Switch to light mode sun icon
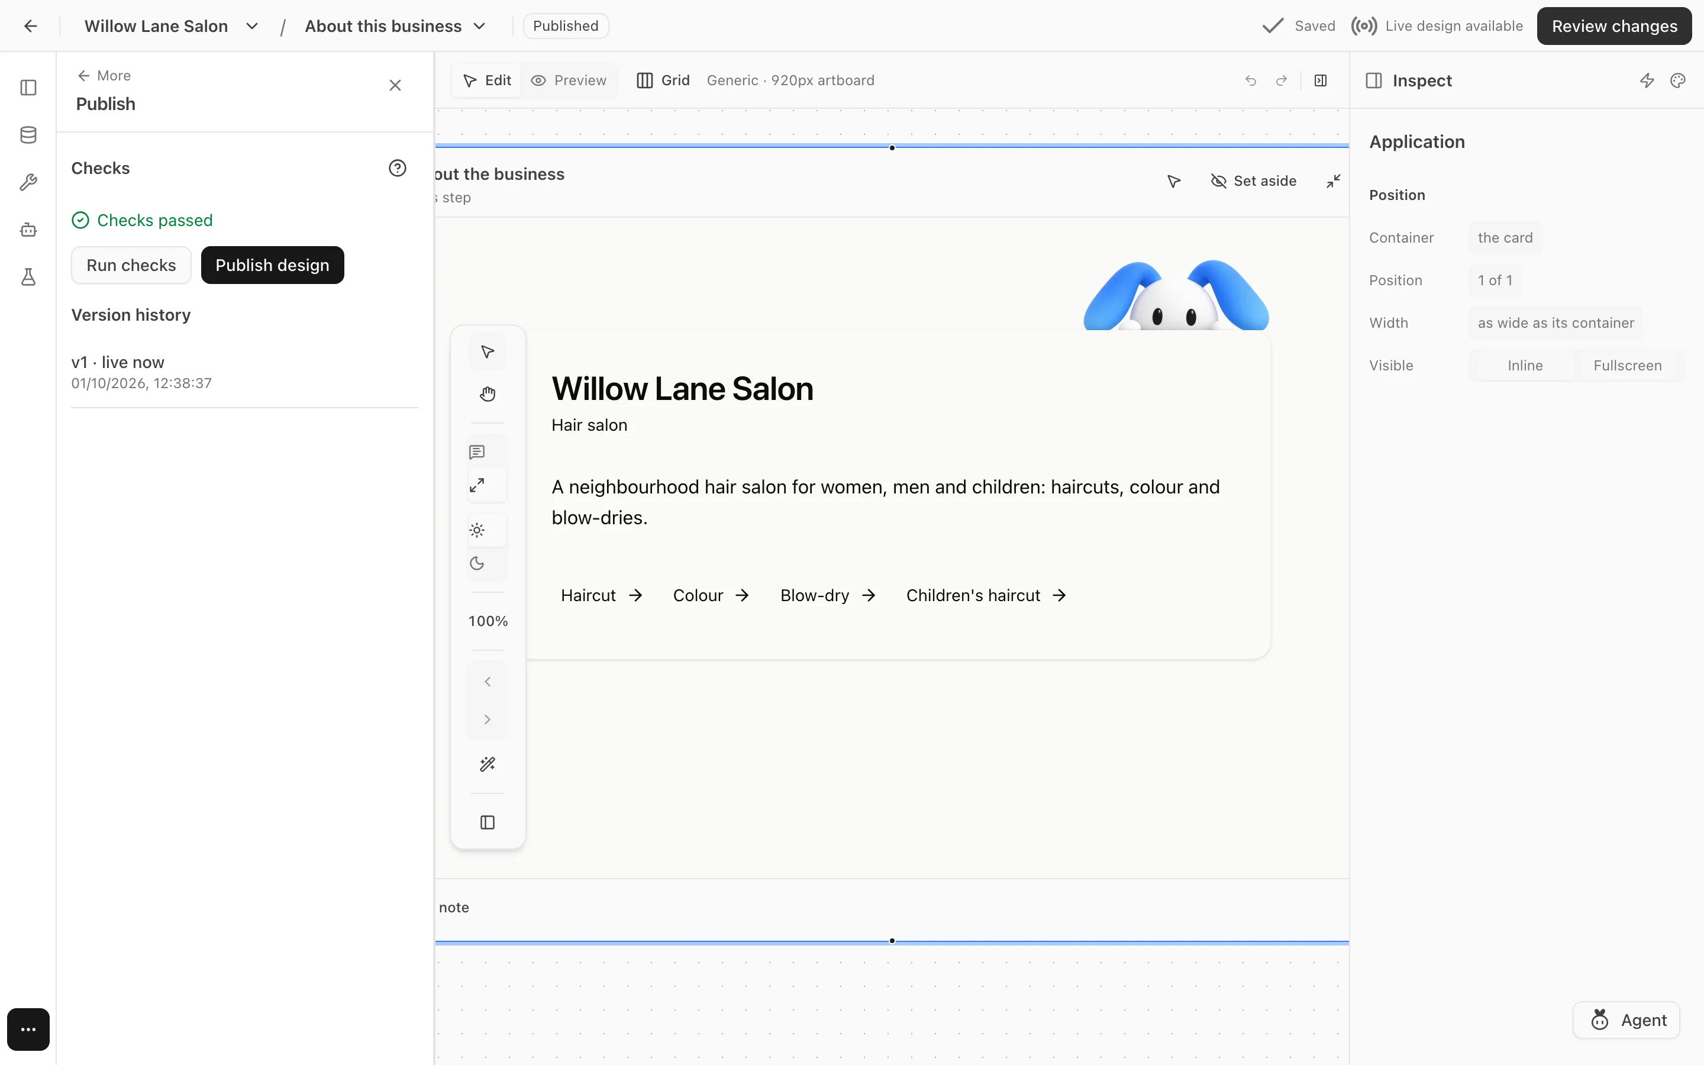This screenshot has height=1065, width=1704. tap(477, 530)
